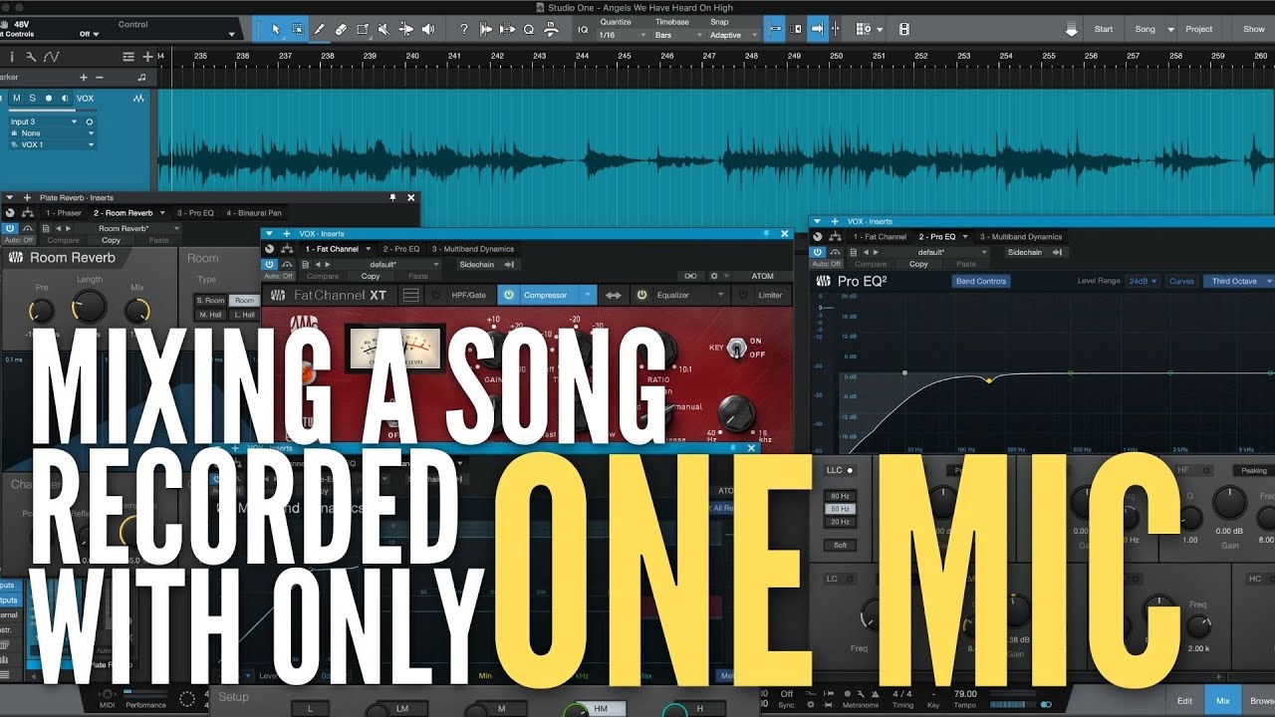
Task: Mute the VOX track
Action: point(17,98)
